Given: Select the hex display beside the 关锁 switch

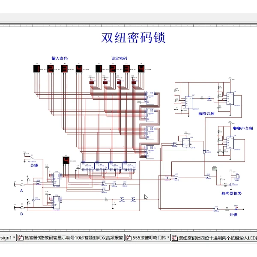Looking at the screenshot, I should [66, 160].
